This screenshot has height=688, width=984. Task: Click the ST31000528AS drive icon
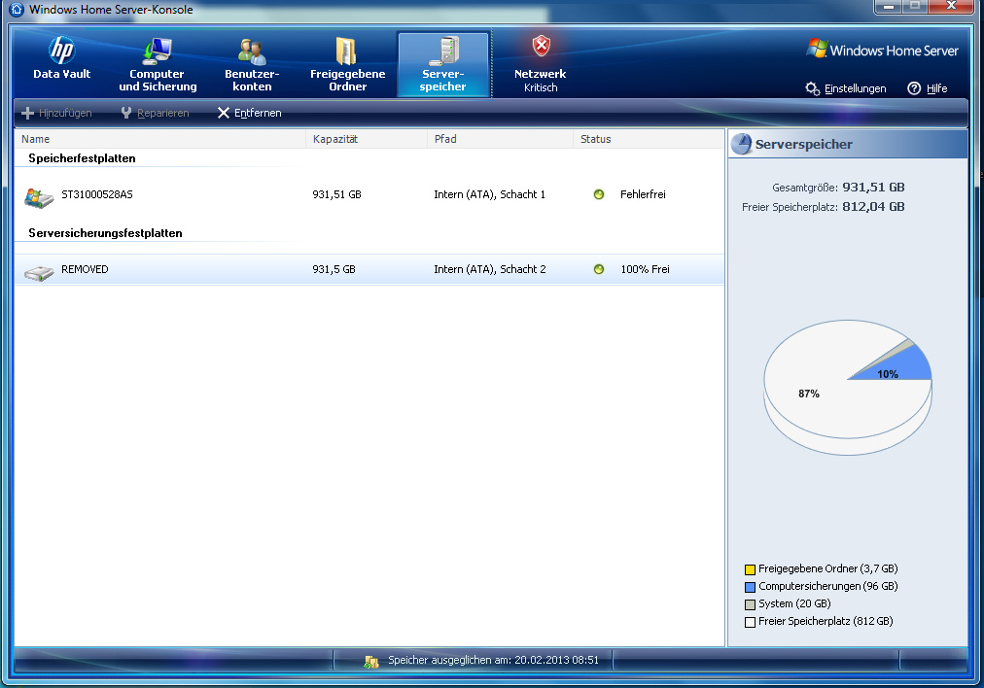pos(39,197)
